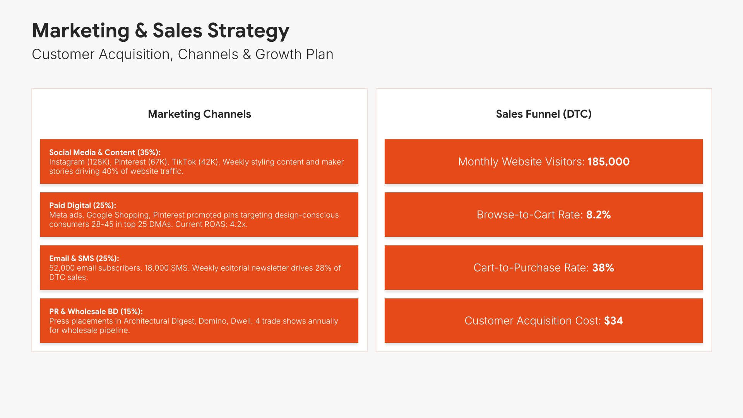Screen dimensions: 743x418
Task: Click the "PR & Wholesale BD (15%)" label
Action: [x=96, y=312]
